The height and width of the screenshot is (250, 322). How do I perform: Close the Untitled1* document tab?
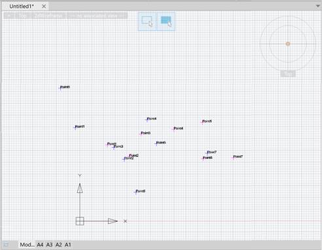coord(44,7)
